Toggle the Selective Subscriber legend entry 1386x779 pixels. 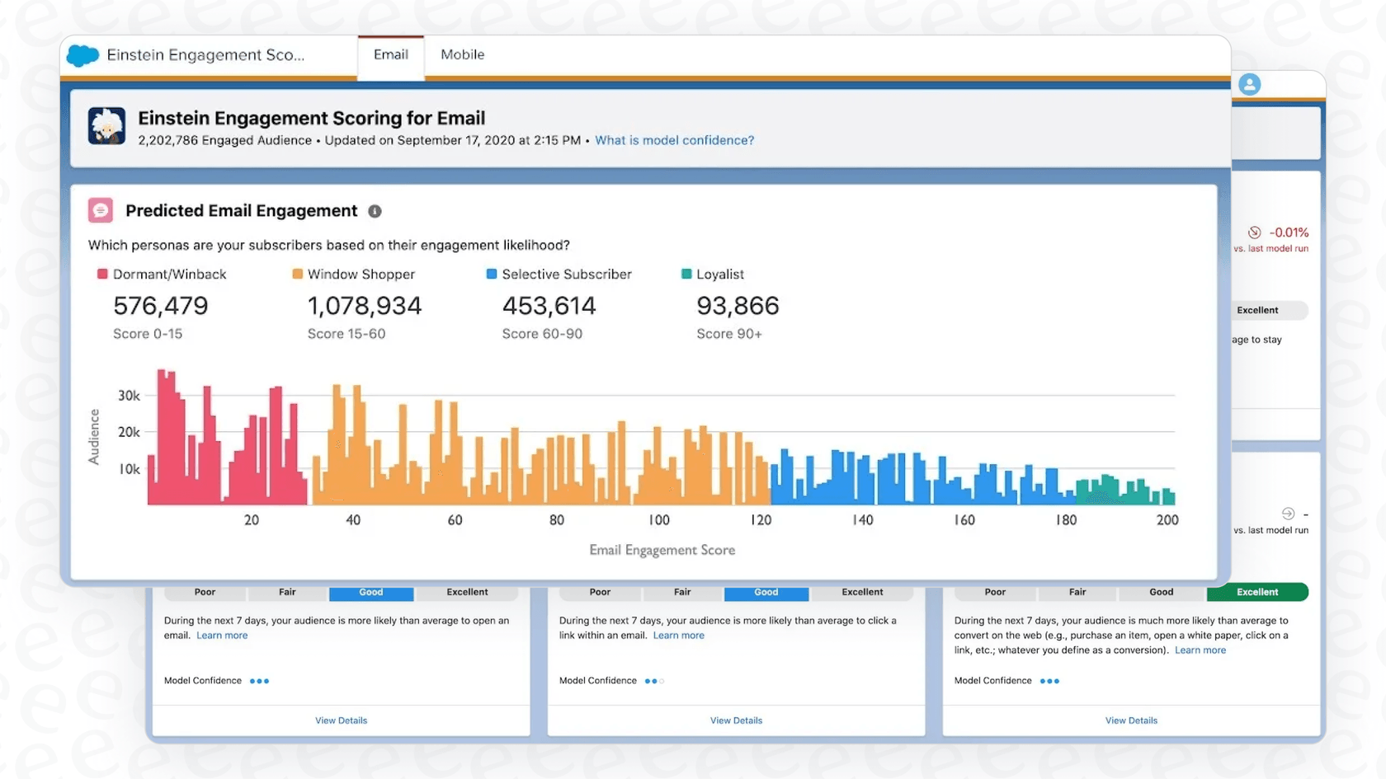(x=559, y=274)
